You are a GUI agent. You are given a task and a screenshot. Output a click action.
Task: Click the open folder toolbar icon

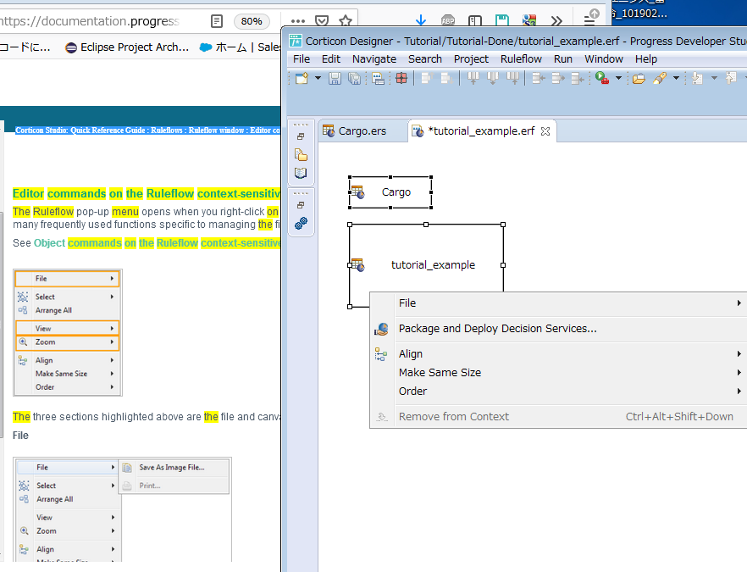coord(639,78)
